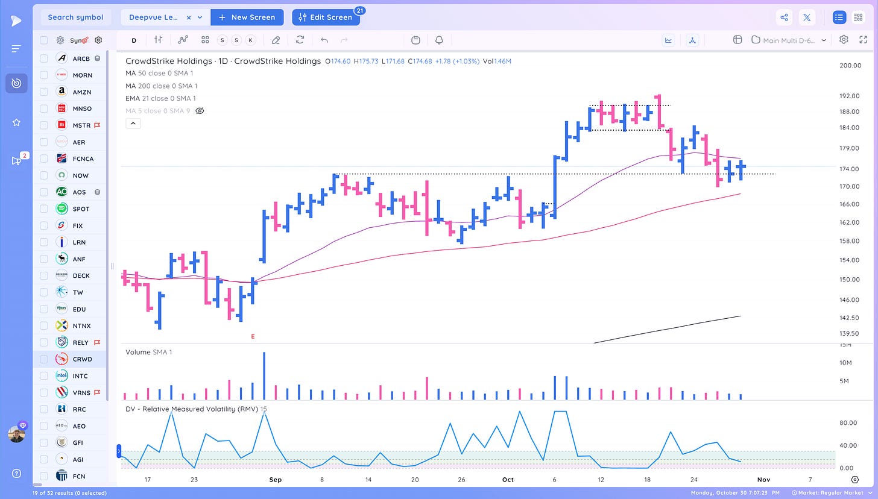Click the EMA 21 close indicator label
878x499 pixels.
(x=160, y=98)
